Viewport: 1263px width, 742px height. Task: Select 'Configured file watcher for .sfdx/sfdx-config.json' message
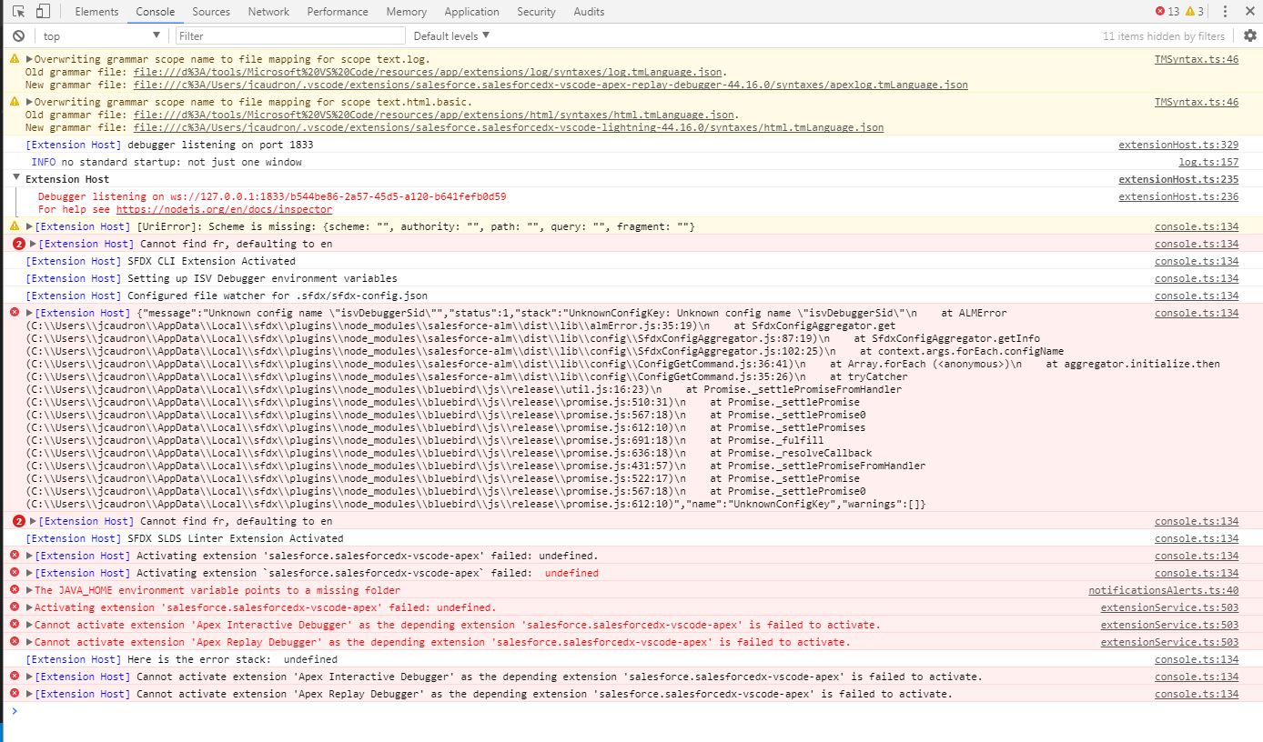point(278,296)
